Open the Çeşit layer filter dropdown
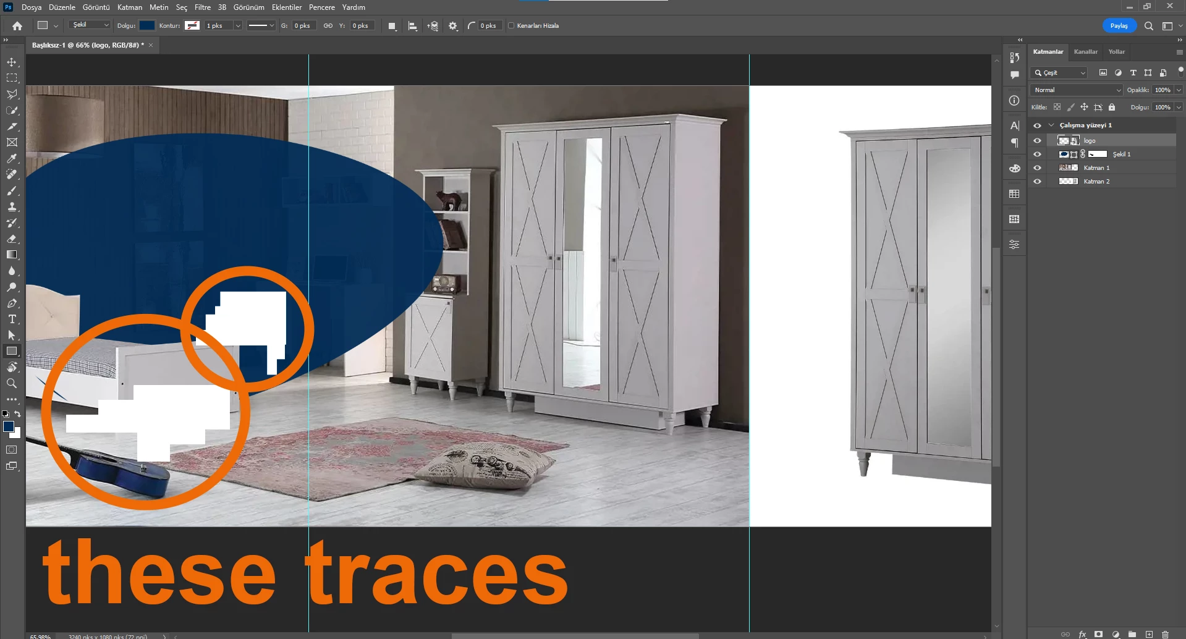 click(1059, 73)
